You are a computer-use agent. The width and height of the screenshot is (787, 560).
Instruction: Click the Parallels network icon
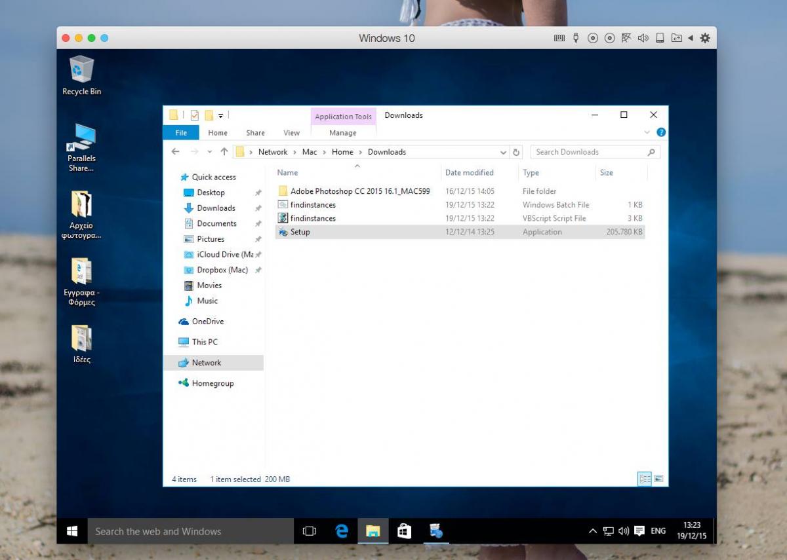(626, 38)
